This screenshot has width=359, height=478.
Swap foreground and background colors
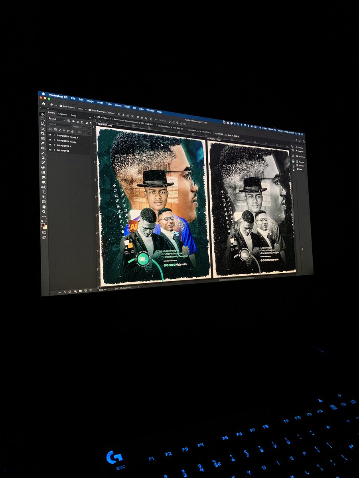coord(45,221)
